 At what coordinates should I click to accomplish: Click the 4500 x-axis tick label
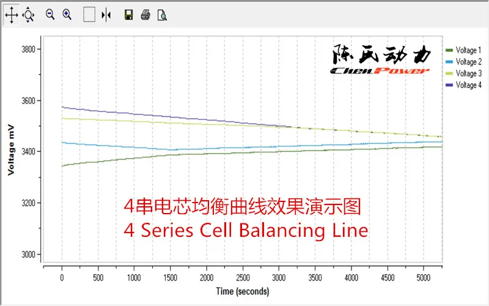click(x=388, y=278)
